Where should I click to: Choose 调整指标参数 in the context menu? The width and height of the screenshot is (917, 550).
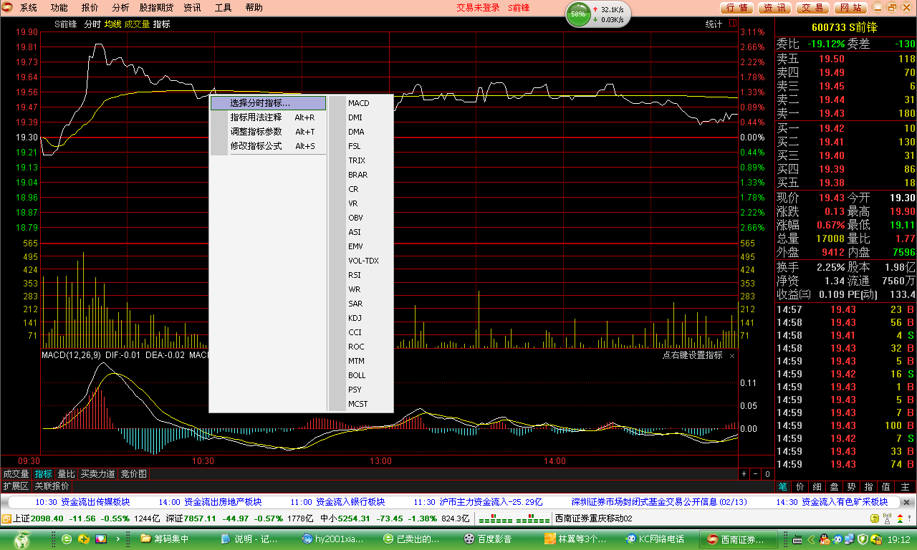pyautogui.click(x=268, y=132)
